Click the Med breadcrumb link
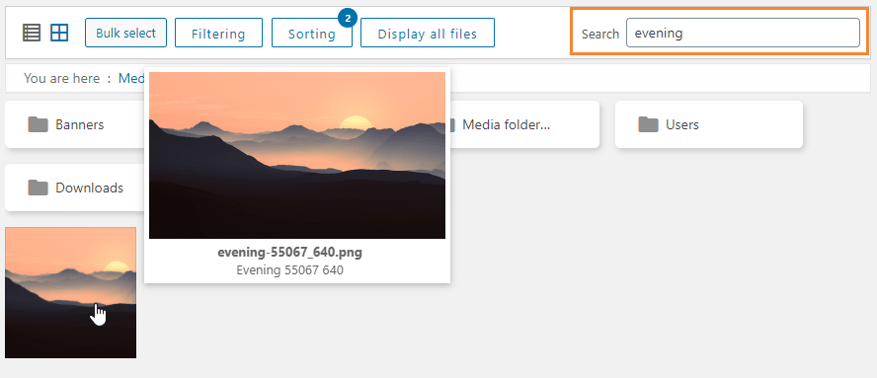The height and width of the screenshot is (378, 877). pyautogui.click(x=131, y=78)
